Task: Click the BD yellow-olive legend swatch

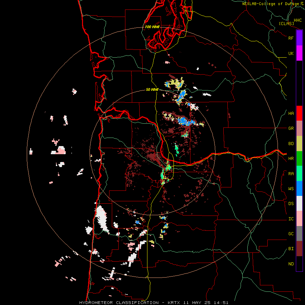Action: coord(299,144)
